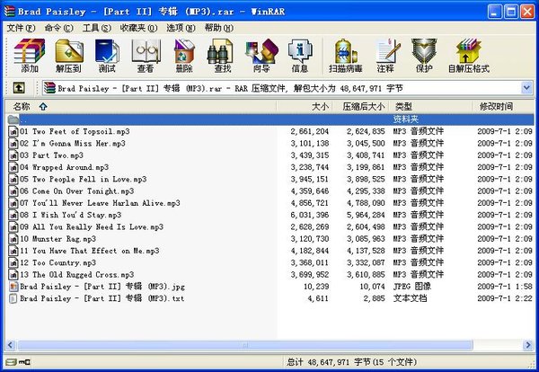The height and width of the screenshot is (372, 539).
Task: Click the 扫描病毒 (Virus scan) icon
Action: [346, 56]
